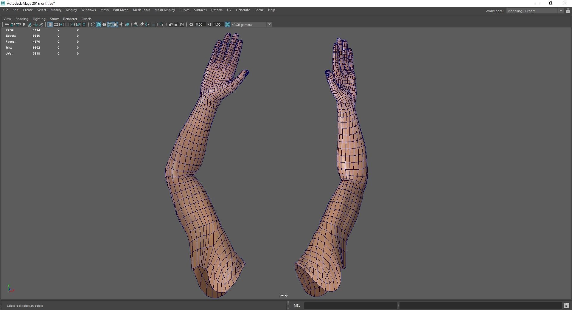
Task: Click Use Default Material icon
Action: [104, 24]
